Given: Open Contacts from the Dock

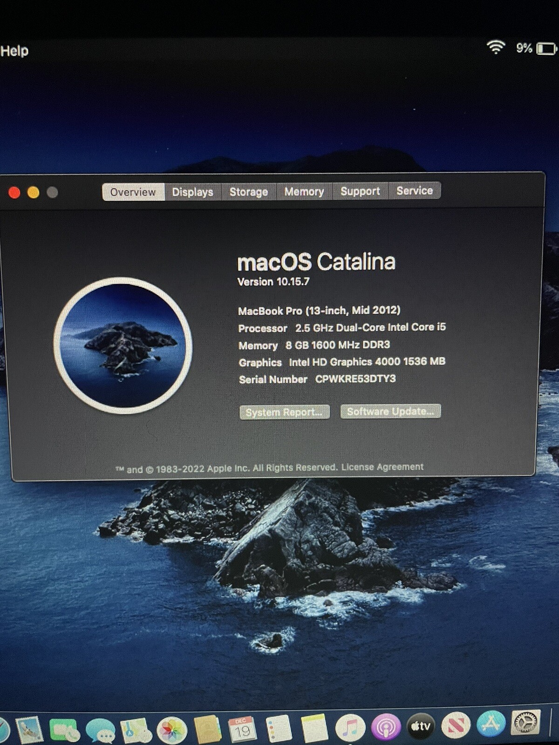Looking at the screenshot, I should point(207,729).
